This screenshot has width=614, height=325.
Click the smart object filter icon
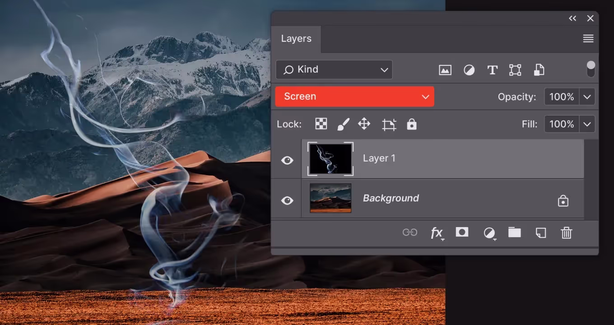[x=539, y=70]
